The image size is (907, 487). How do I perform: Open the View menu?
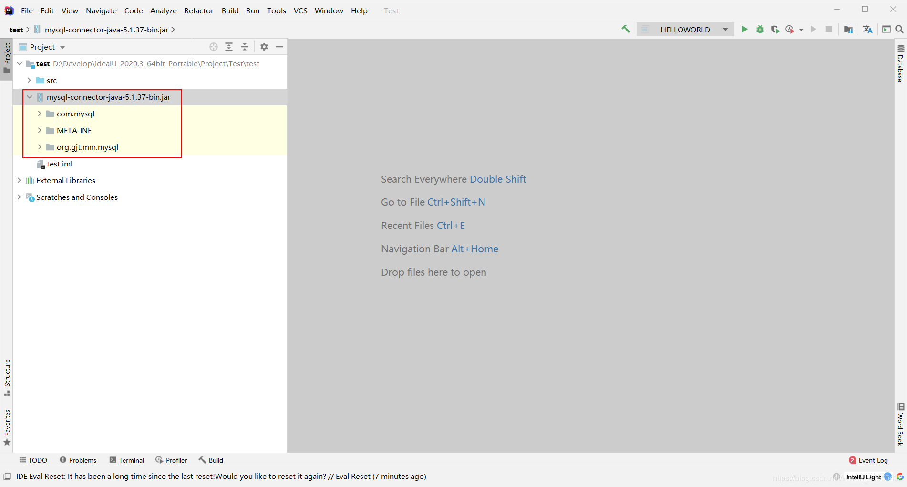[x=70, y=10]
